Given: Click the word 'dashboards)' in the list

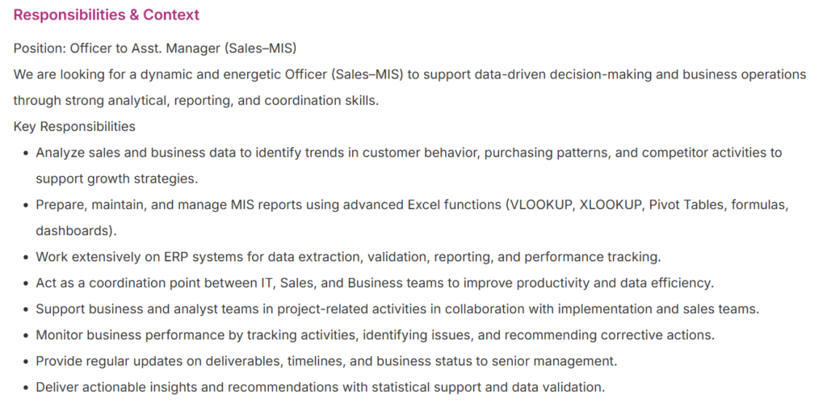Looking at the screenshot, I should pos(76,231).
